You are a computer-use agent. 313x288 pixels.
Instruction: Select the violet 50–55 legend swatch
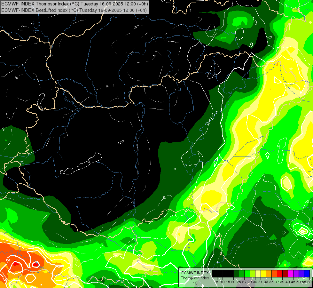pyautogui.click(x=301, y=274)
